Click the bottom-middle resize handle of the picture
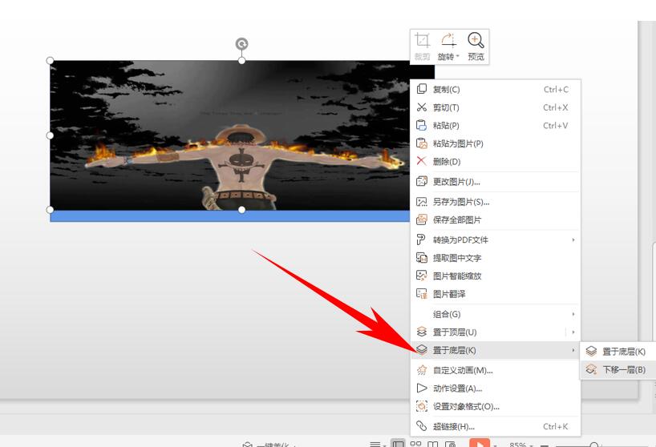The width and height of the screenshot is (656, 447). 242,210
